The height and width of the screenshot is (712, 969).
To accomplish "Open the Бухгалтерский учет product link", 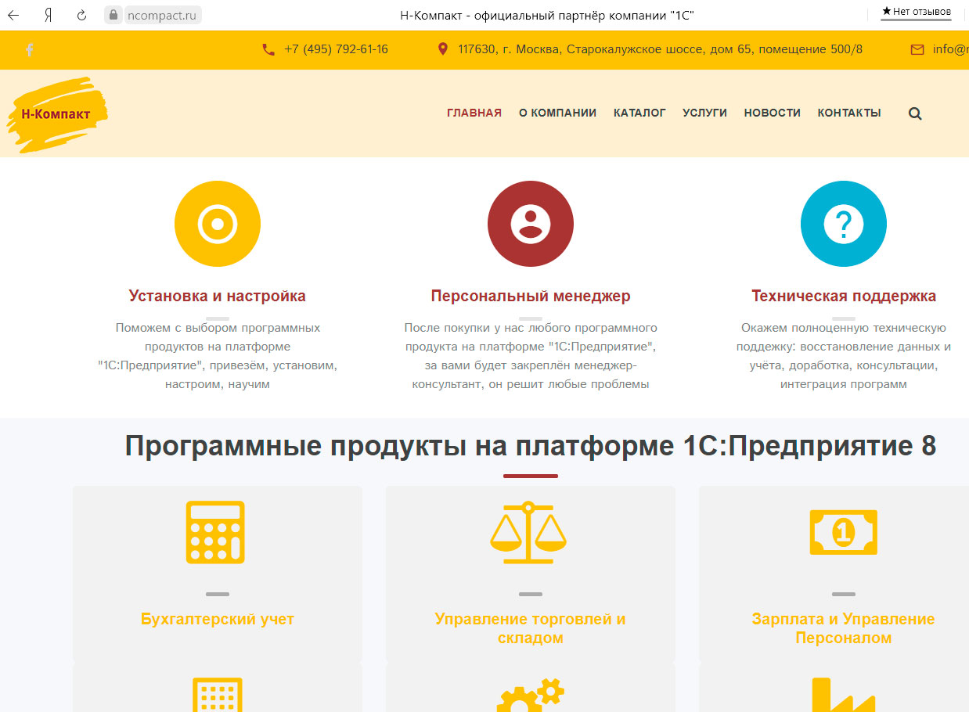I will click(x=218, y=619).
